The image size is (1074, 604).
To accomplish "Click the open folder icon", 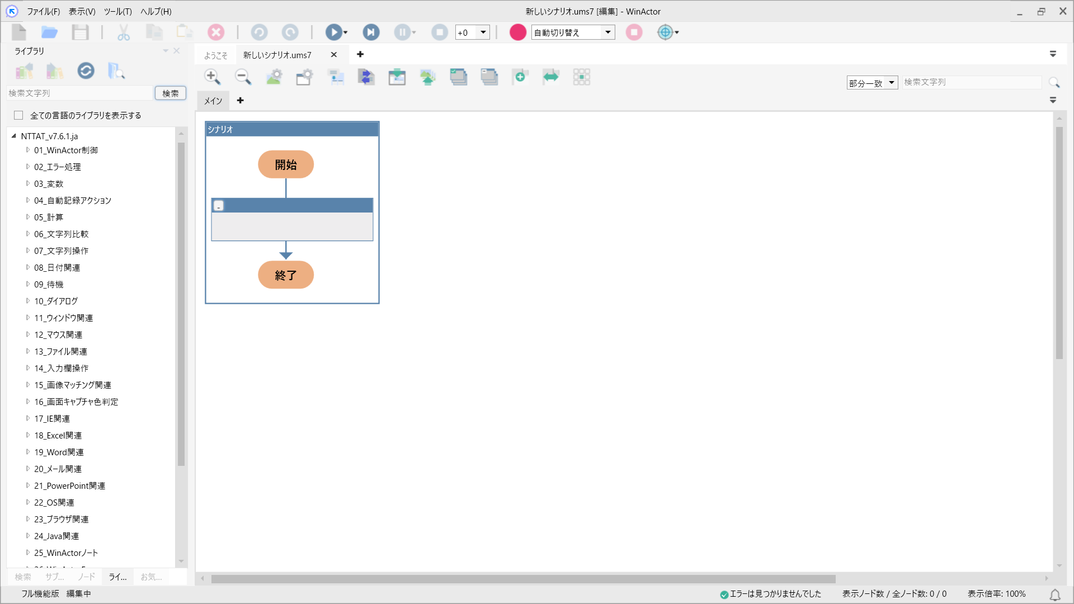I will 49,32.
